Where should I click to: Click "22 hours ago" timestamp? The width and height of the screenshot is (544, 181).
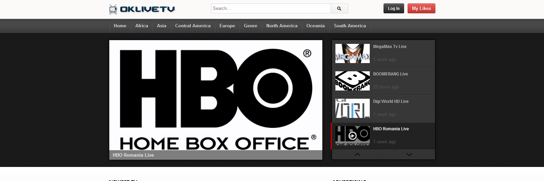pos(386,87)
